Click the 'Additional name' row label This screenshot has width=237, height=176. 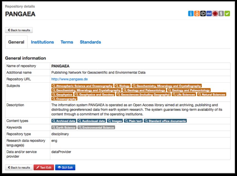pos(19,73)
